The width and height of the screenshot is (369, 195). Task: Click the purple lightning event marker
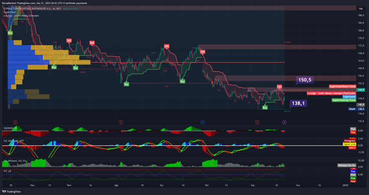(x=284, y=122)
